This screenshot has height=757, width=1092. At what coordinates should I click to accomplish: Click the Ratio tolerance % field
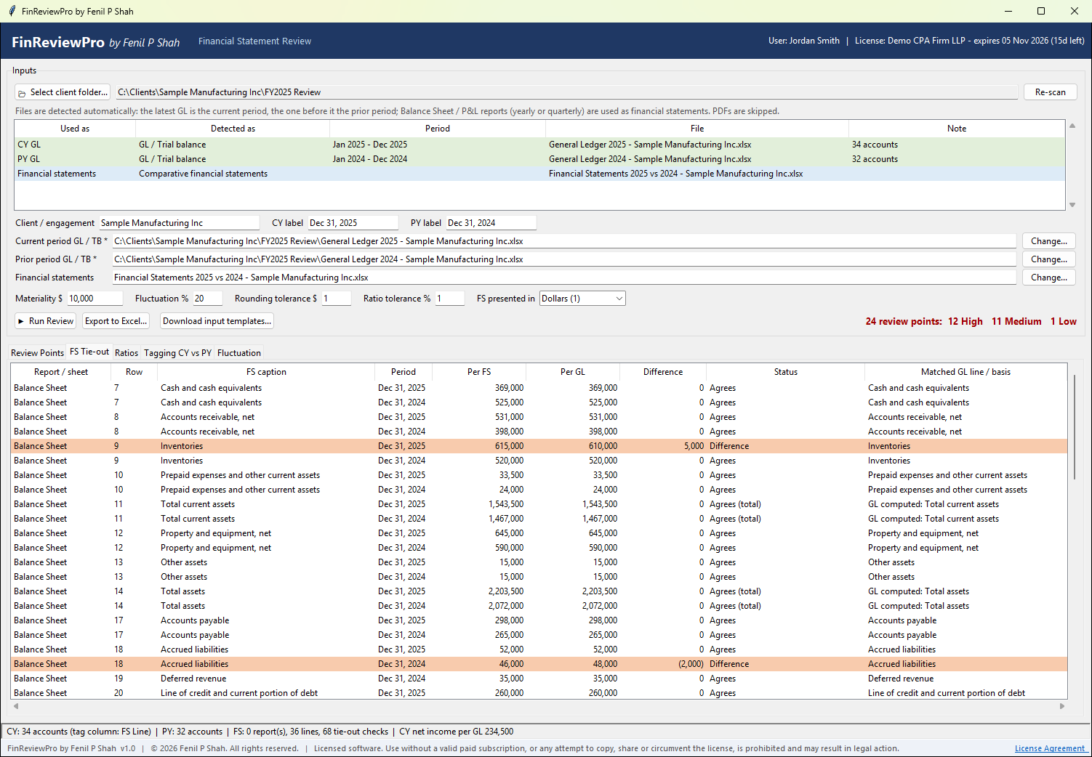pos(450,299)
